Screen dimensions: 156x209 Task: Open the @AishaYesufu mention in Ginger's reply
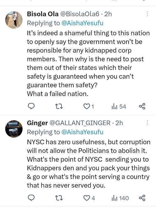(82, 132)
